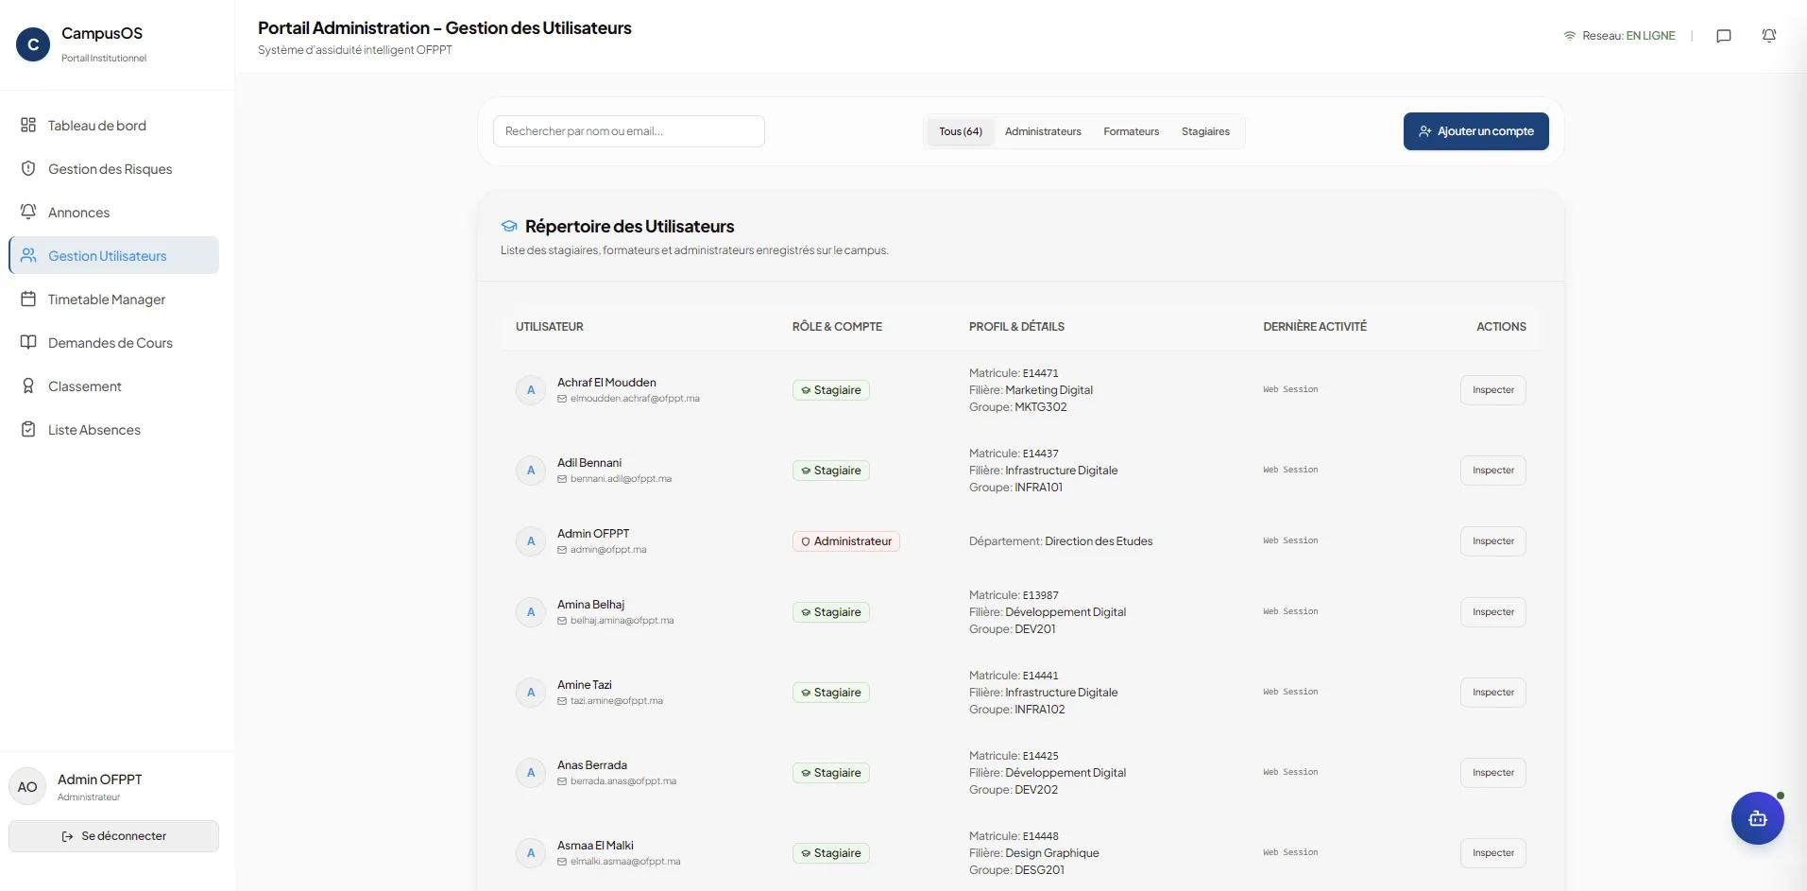Click Groupe DEV202 text

click(1014, 790)
